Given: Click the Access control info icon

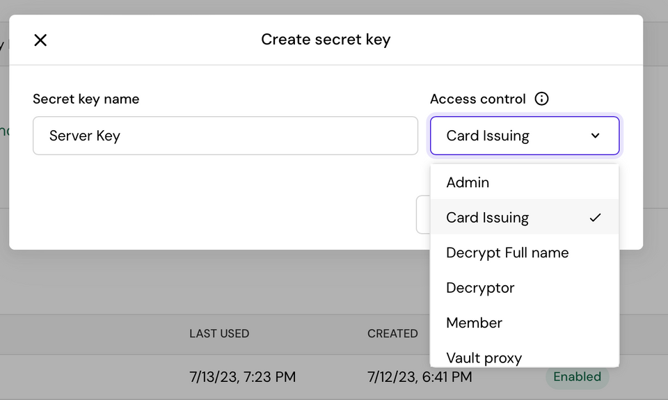Looking at the screenshot, I should tap(541, 99).
